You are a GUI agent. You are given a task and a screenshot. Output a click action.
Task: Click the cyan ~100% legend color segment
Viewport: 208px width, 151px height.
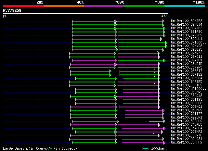pos(185,6)
